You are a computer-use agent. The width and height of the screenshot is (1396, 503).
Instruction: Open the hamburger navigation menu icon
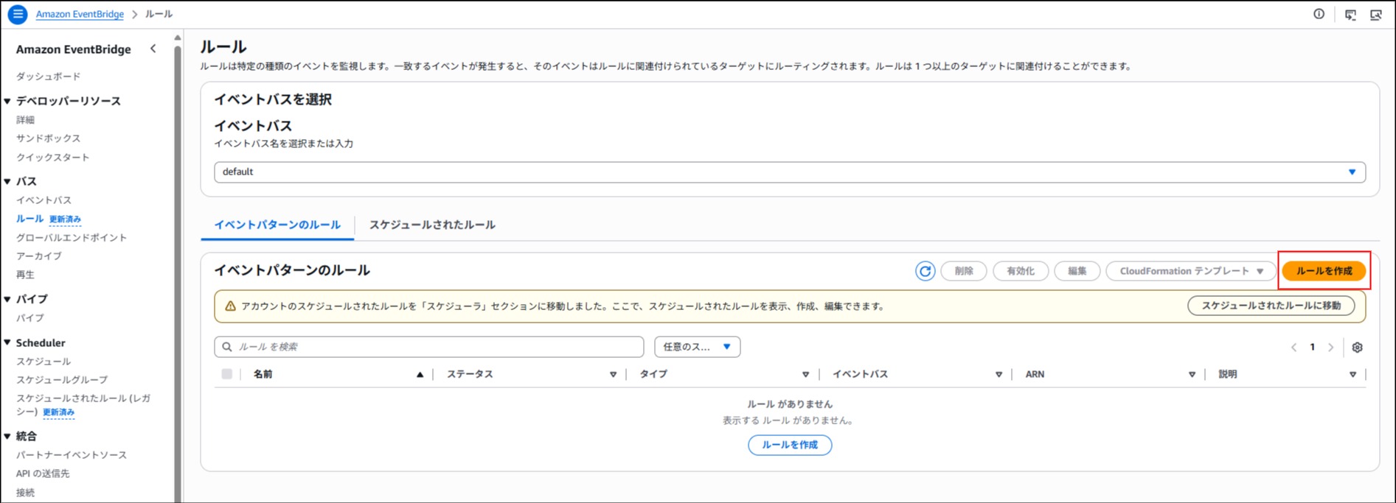[x=18, y=14]
